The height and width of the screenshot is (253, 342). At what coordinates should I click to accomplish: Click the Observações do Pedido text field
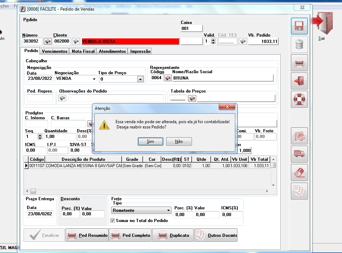pyautogui.click(x=116, y=98)
